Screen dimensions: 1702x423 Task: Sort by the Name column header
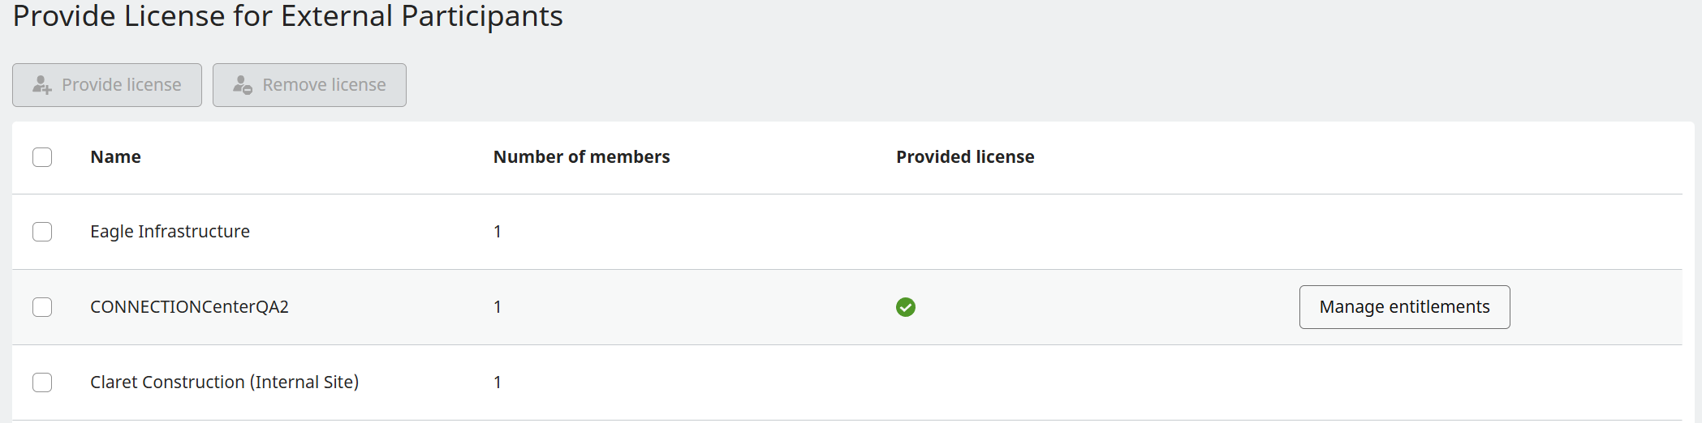coord(115,157)
